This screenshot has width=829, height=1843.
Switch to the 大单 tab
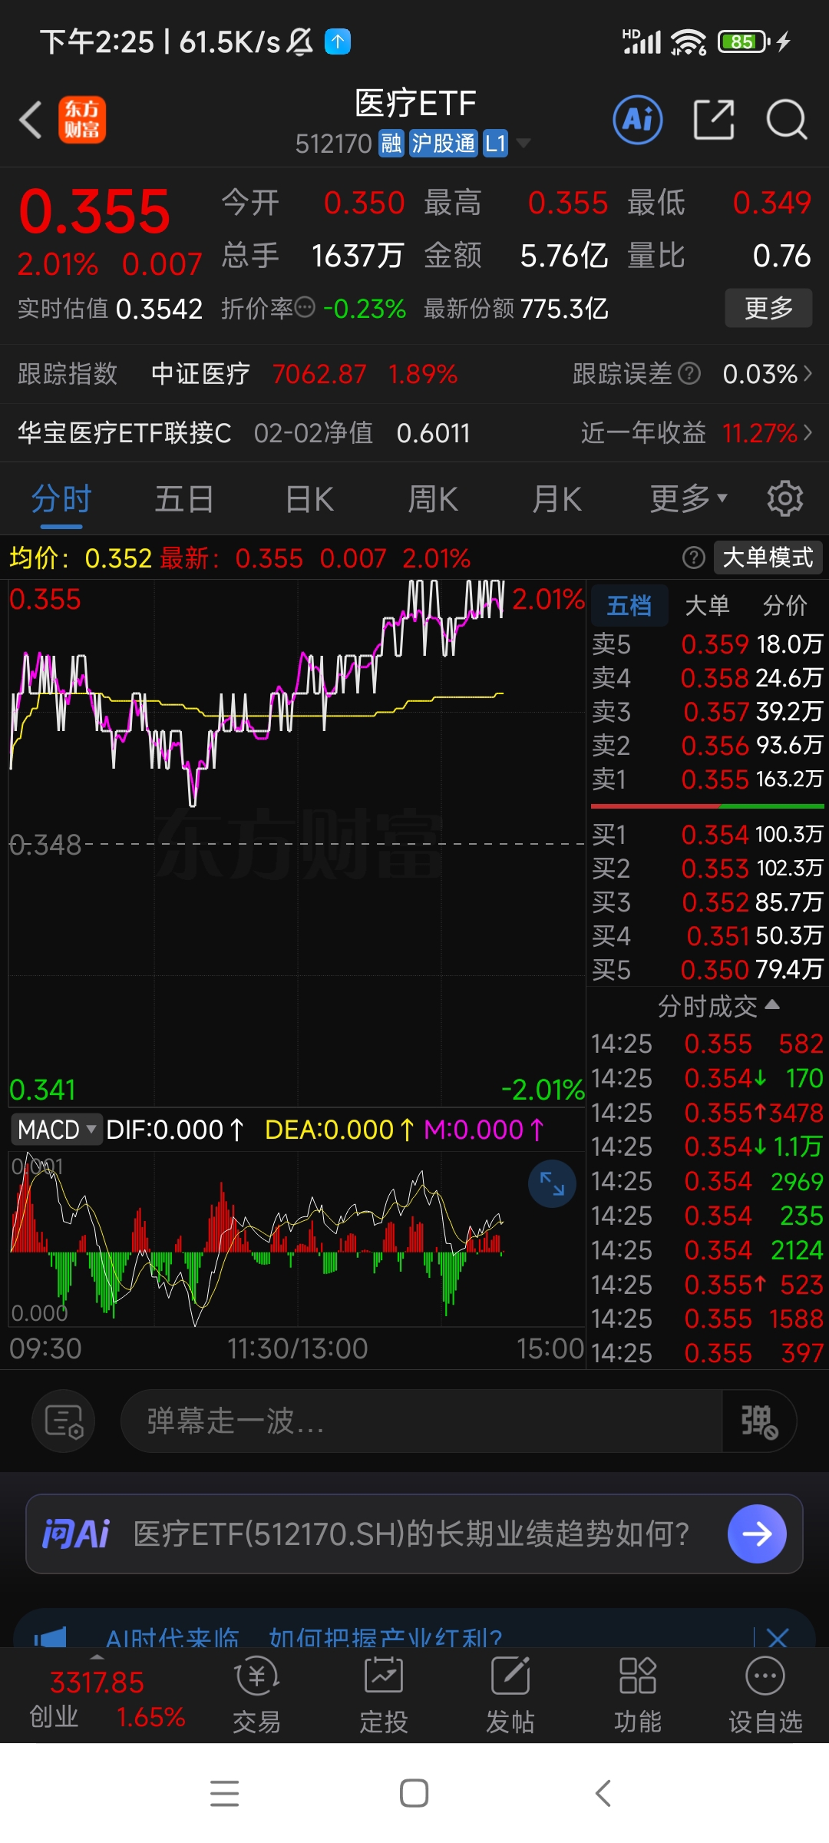pyautogui.click(x=707, y=605)
